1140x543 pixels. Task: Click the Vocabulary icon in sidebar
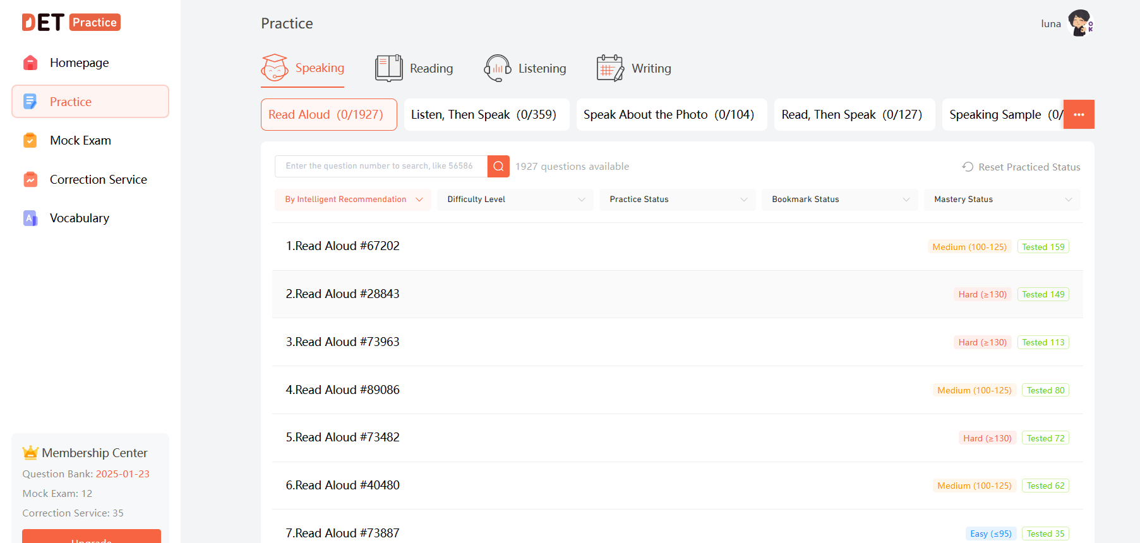[x=30, y=218]
